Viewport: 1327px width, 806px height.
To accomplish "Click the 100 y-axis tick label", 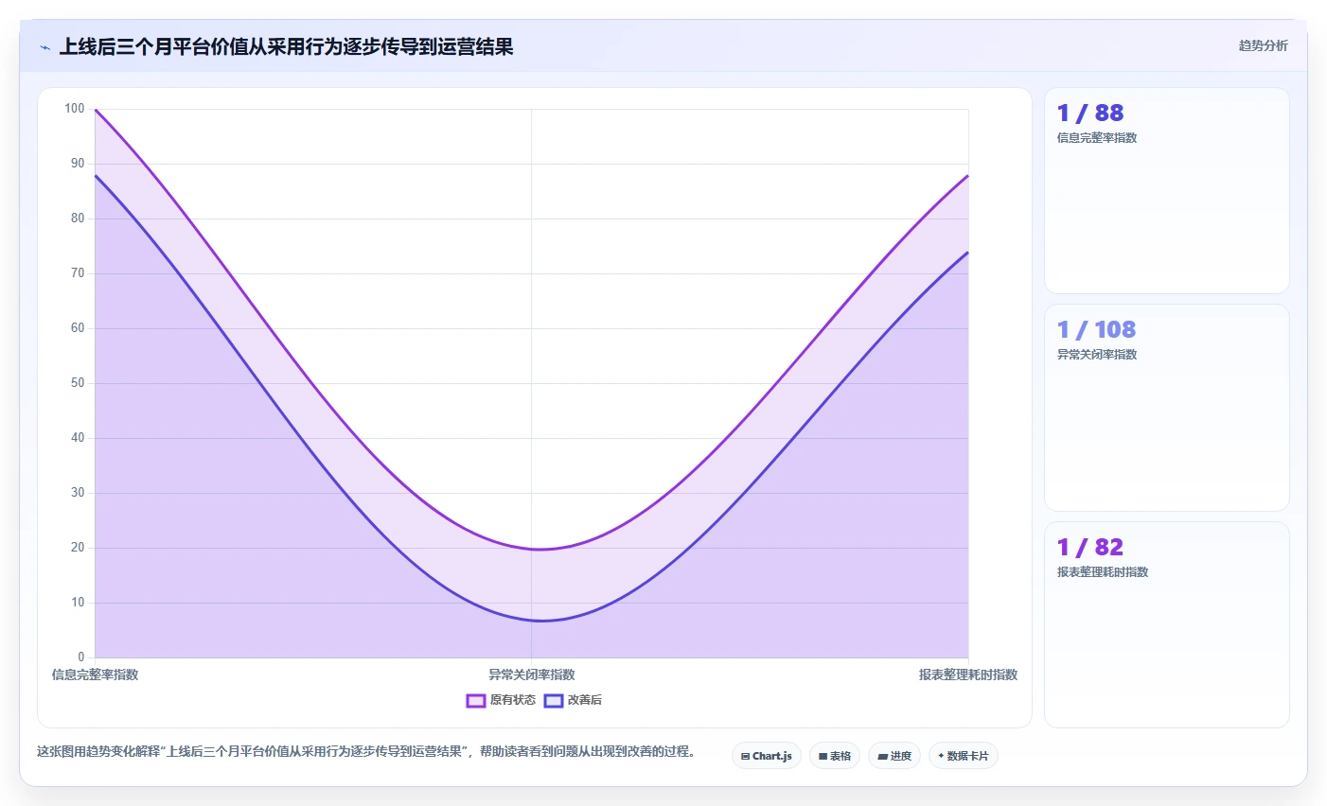I will 75,109.
